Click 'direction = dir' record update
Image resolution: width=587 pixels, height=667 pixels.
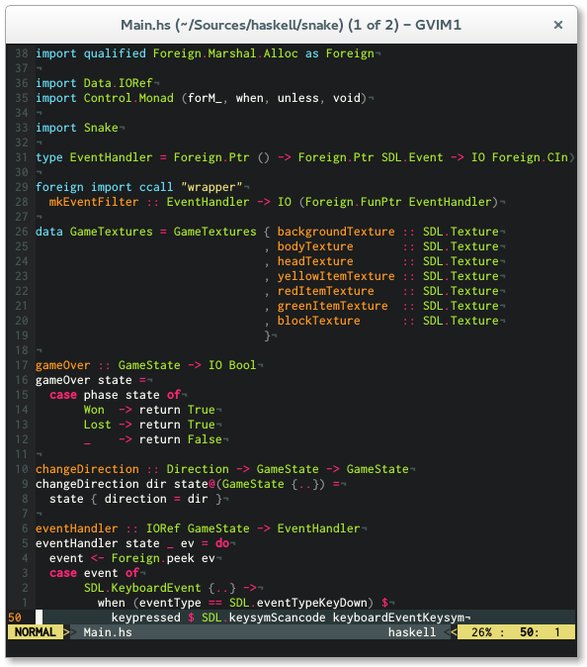[156, 499]
